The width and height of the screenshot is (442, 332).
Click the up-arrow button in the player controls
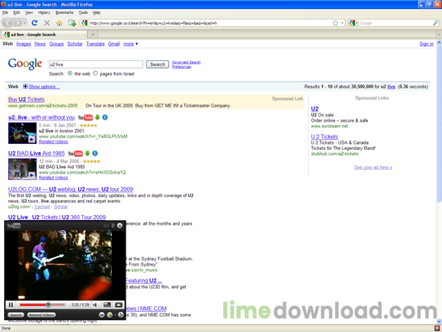(x=119, y=304)
